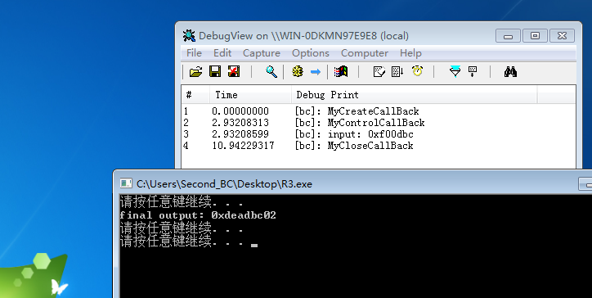Toggle Capture Win32 Windows flag icon
The image size is (592, 298).
pos(341,71)
